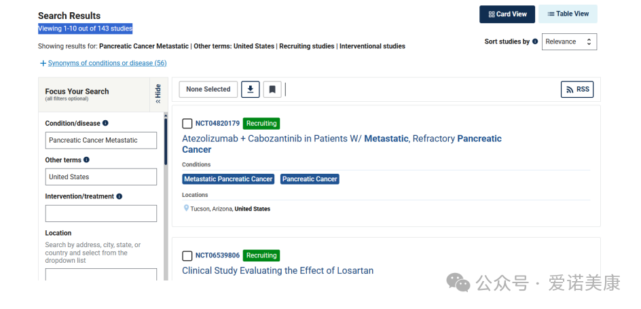Image resolution: width=641 pixels, height=309 pixels.
Task: Open the Relevance sort dropdown
Action: [569, 41]
